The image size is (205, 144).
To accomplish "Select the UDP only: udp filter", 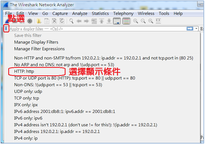I will coord(28,92).
